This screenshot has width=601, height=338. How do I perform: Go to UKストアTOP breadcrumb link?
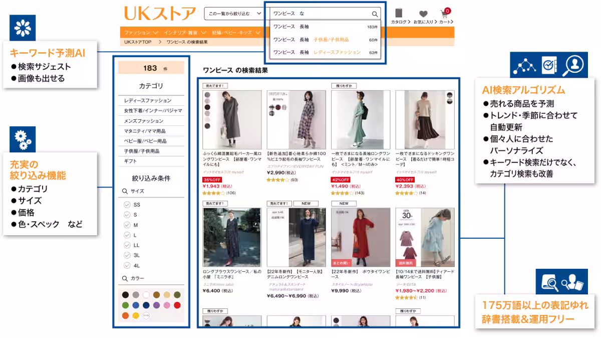click(138, 42)
